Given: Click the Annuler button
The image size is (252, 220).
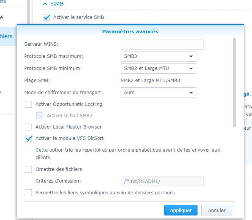Looking at the screenshot, I should [x=216, y=210].
